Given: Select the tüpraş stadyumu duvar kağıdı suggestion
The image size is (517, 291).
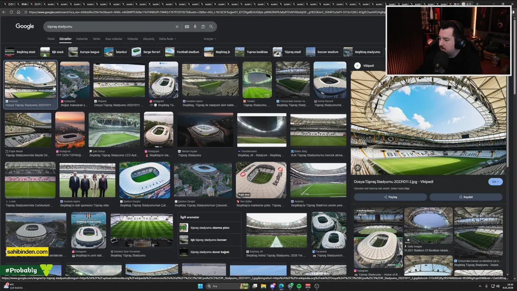Looking at the screenshot, I should 210,252.
